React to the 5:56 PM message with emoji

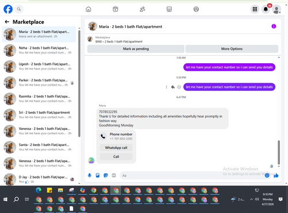pyautogui.click(x=179, y=87)
